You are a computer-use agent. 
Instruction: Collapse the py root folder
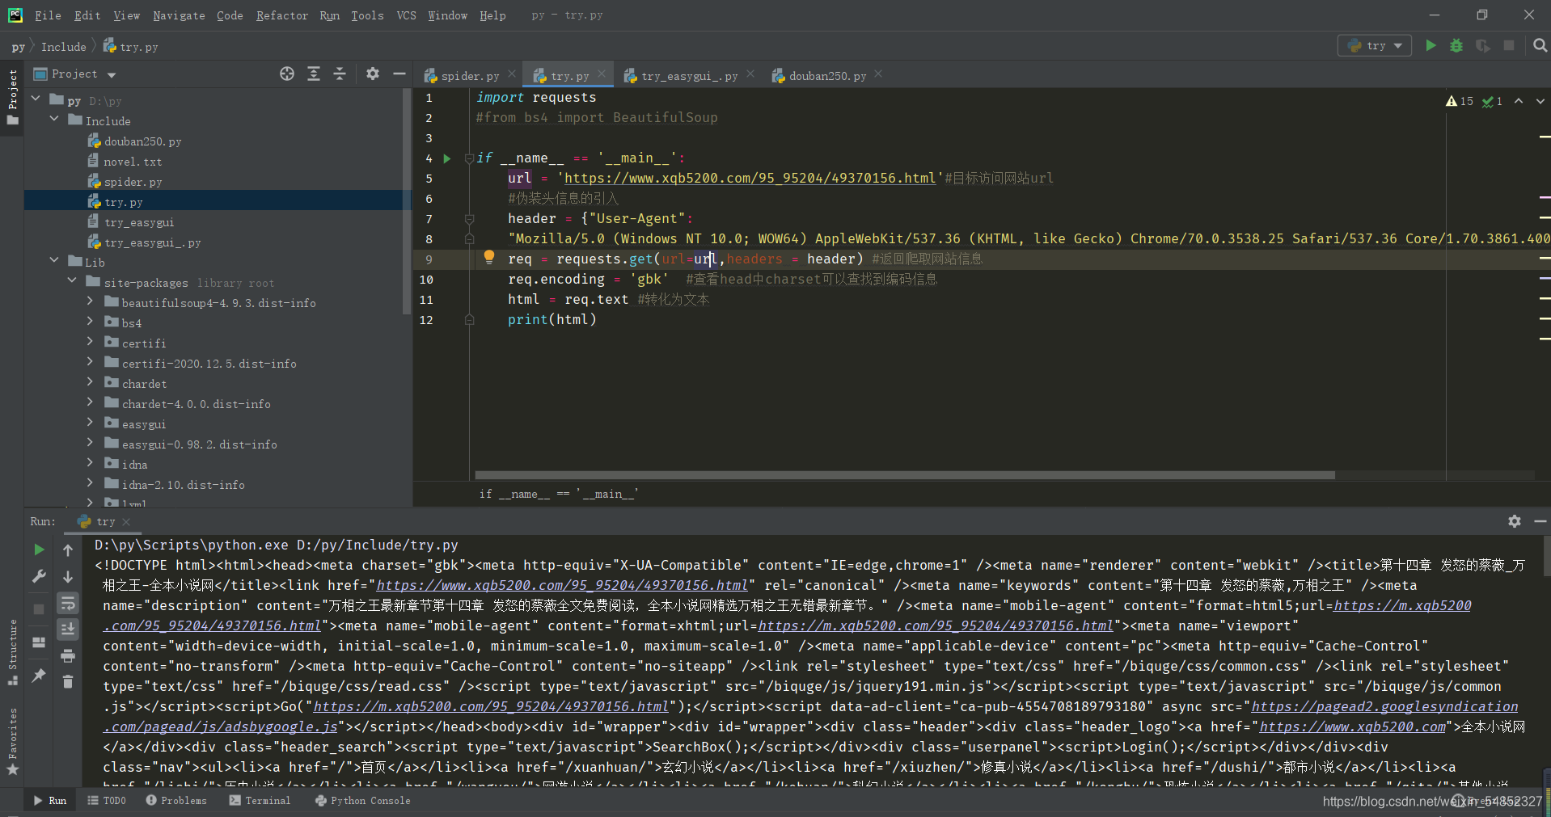[36, 99]
